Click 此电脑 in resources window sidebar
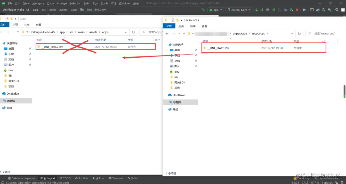 point(180,102)
